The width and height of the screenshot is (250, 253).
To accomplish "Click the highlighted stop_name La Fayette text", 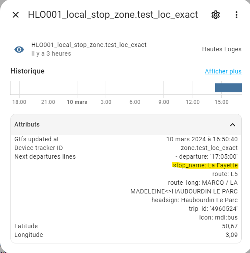I will (x=205, y=165).
